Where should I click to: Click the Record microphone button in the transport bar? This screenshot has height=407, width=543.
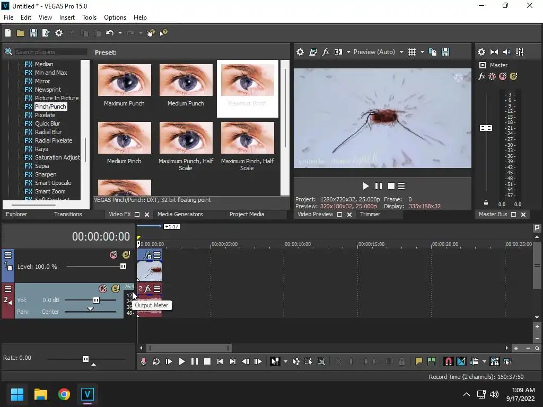(x=143, y=361)
